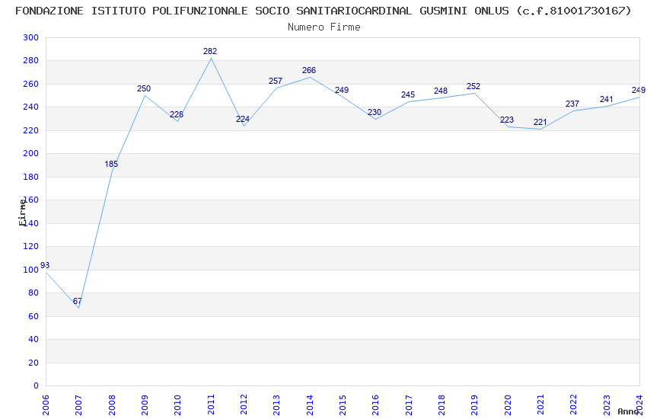This screenshot has height=419, width=647.
Task: Click the data label 245 for 2017
Action: coord(408,95)
